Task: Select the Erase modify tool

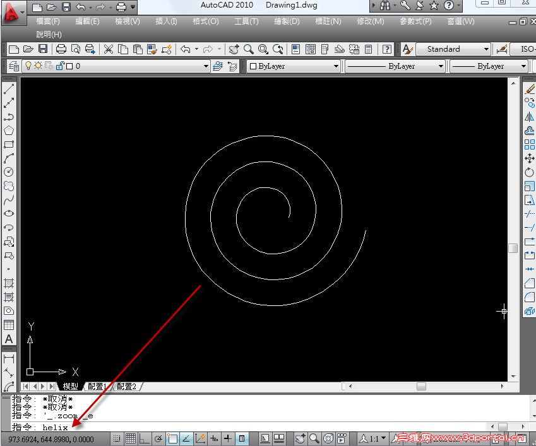Action: click(x=530, y=89)
